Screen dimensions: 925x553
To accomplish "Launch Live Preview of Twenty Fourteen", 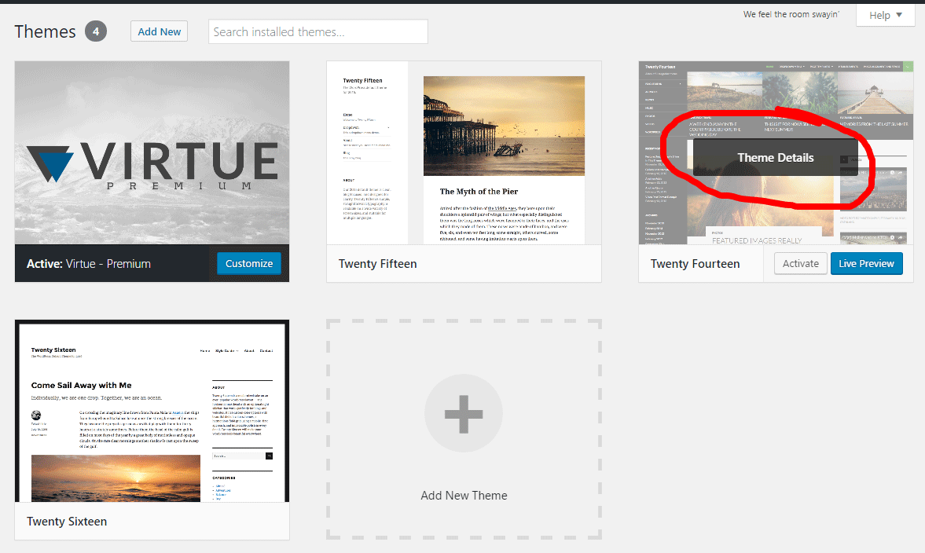I will (x=866, y=263).
